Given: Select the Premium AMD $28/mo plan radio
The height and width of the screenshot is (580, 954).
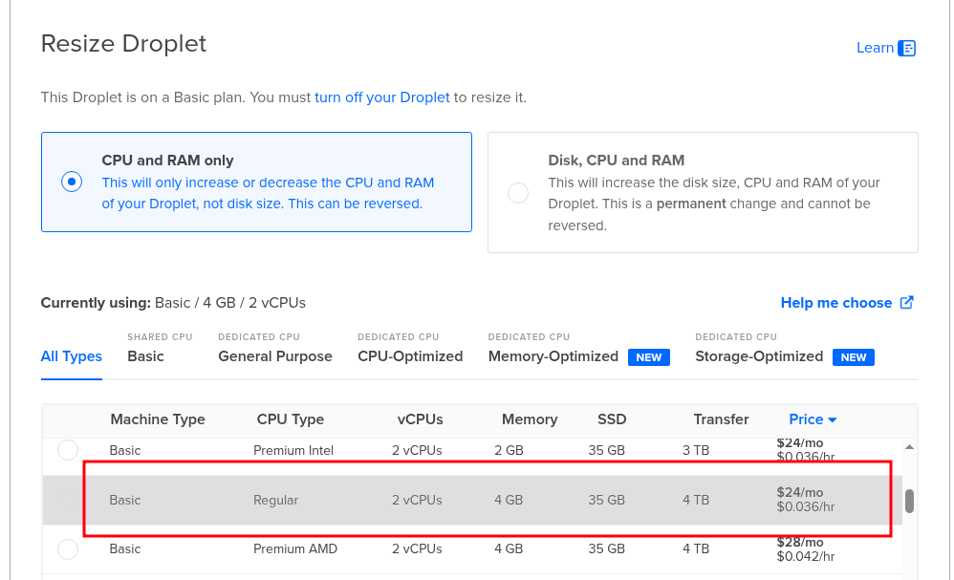Looking at the screenshot, I should tap(68, 549).
